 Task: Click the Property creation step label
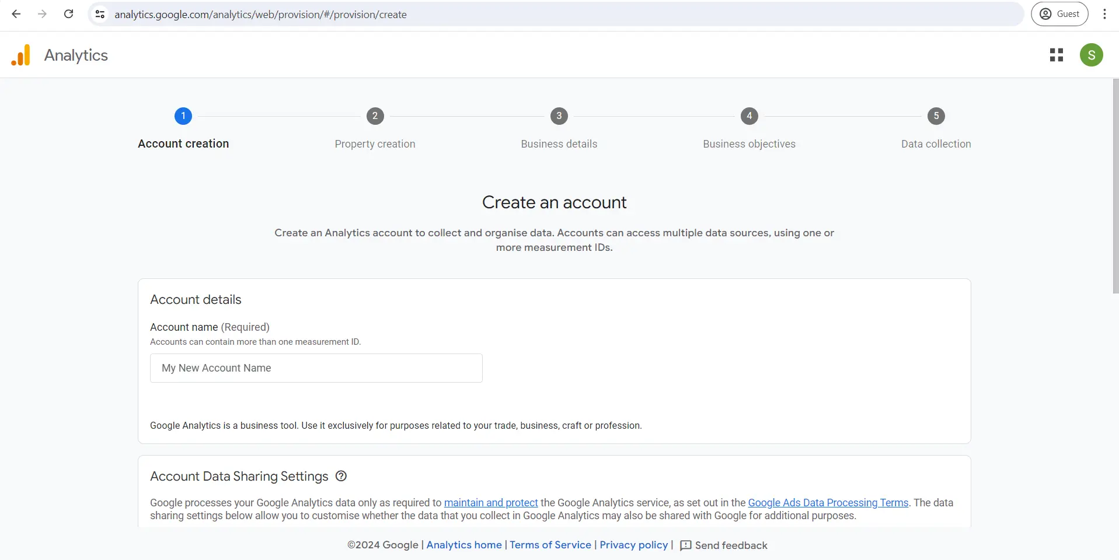click(x=375, y=144)
